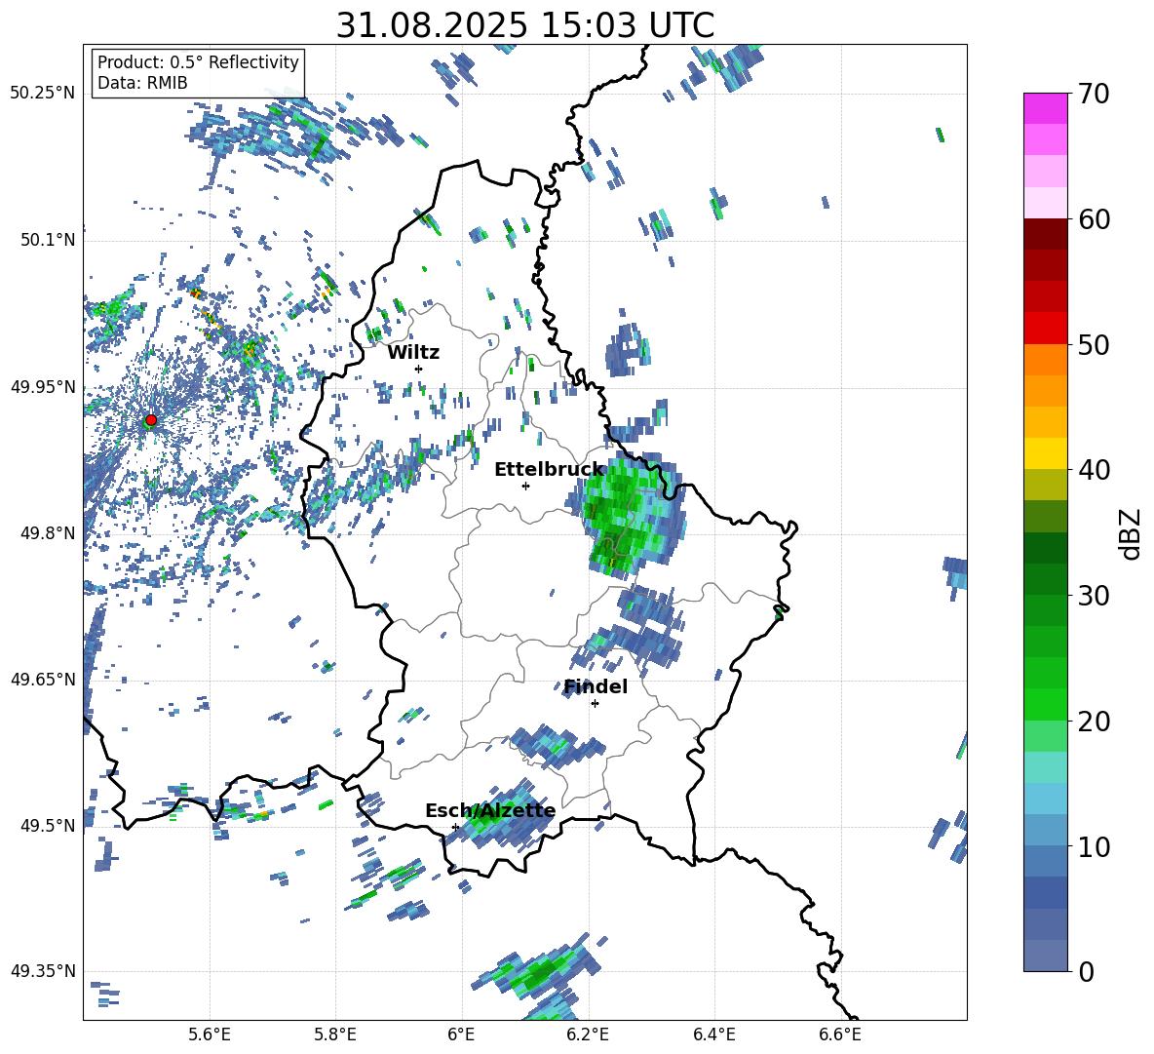Click the title 31.08.2025 15:03 UTC
This screenshot has height=1054, width=1154.
(x=525, y=25)
